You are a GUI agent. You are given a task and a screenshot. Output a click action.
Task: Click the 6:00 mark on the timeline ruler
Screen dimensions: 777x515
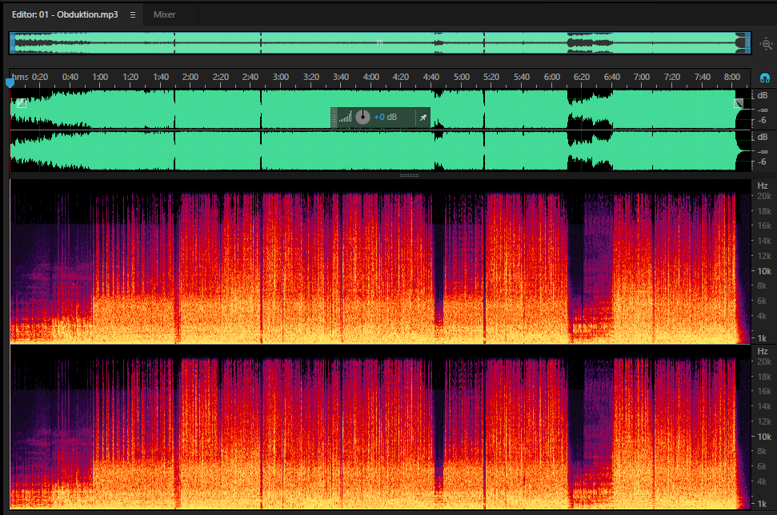coord(551,77)
